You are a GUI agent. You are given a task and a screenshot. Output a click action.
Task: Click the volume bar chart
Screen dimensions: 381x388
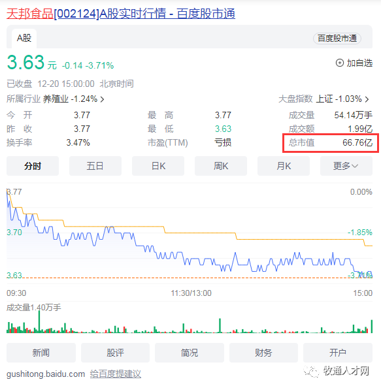point(190,321)
